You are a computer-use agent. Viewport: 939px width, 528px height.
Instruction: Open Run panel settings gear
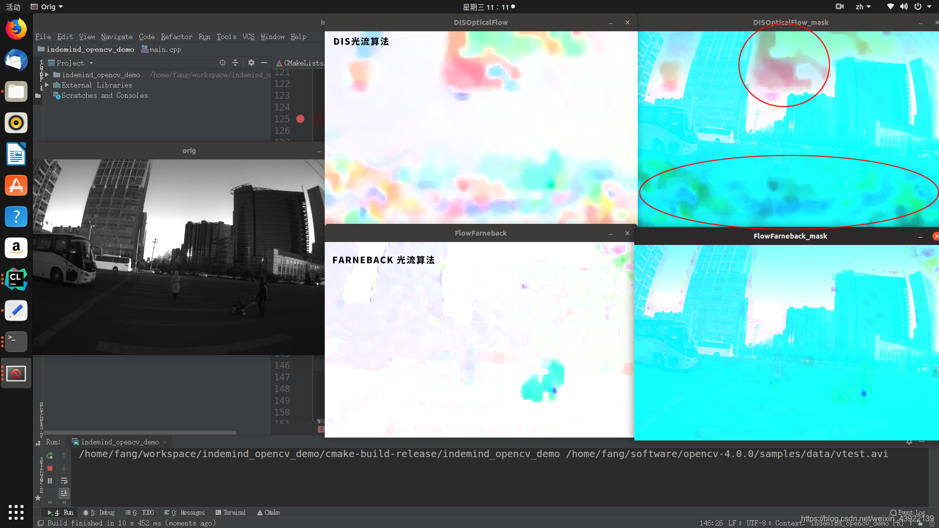(909, 442)
